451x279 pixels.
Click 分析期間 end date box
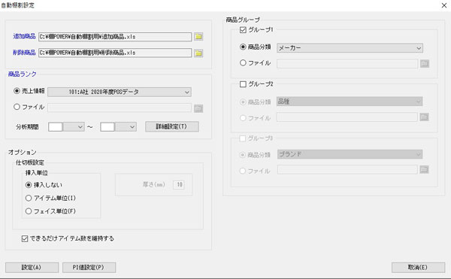[107, 127]
